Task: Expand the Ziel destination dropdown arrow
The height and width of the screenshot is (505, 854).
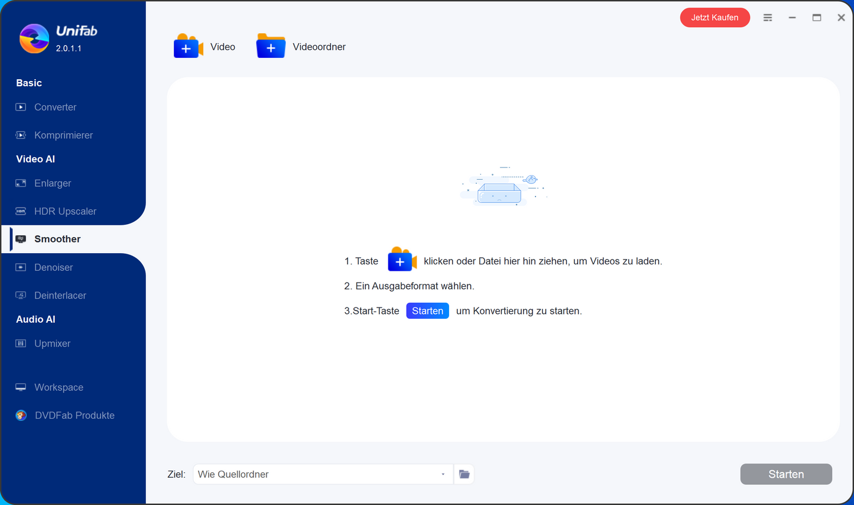Action: point(443,474)
